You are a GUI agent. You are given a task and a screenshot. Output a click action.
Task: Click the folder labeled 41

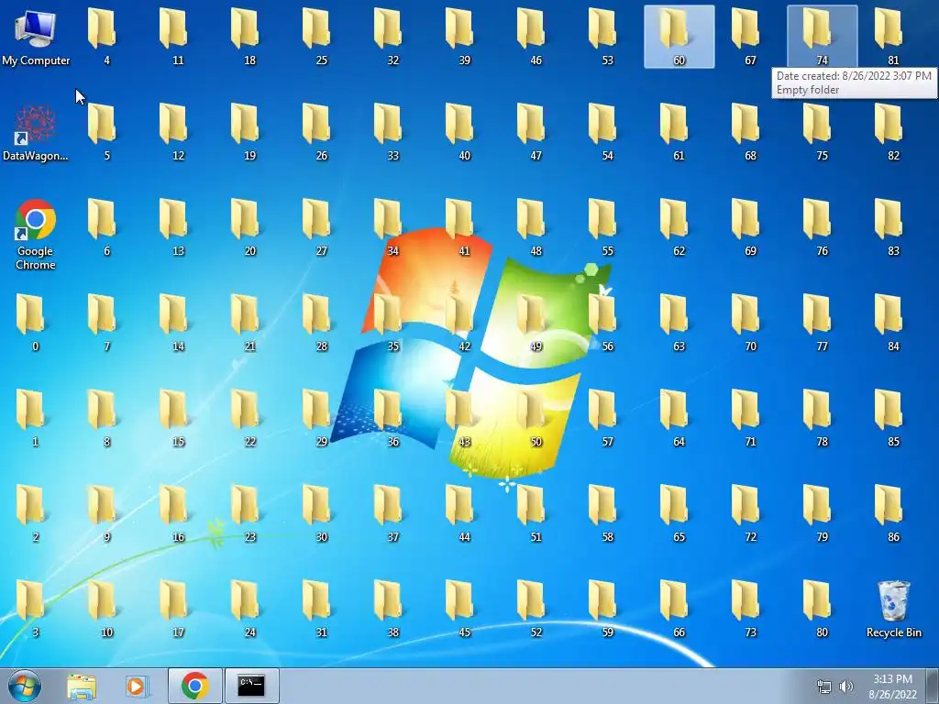(464, 227)
